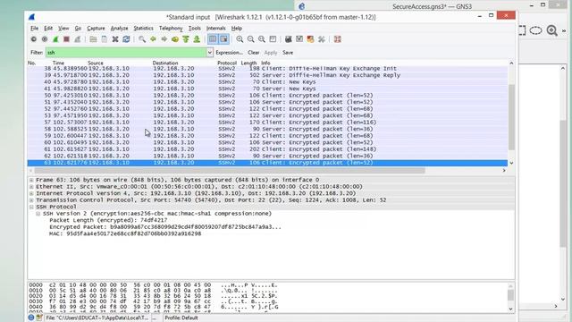Open the Analyze menu
This screenshot has height=322, width=572.
(x=119, y=28)
